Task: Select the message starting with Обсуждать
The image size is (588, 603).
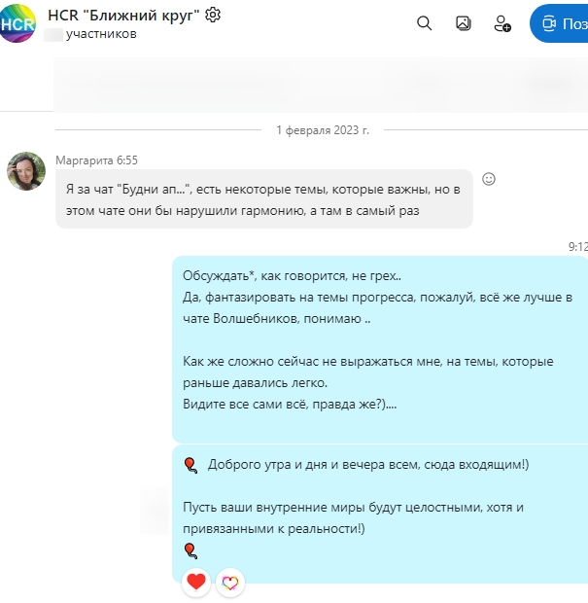Action: (380, 349)
